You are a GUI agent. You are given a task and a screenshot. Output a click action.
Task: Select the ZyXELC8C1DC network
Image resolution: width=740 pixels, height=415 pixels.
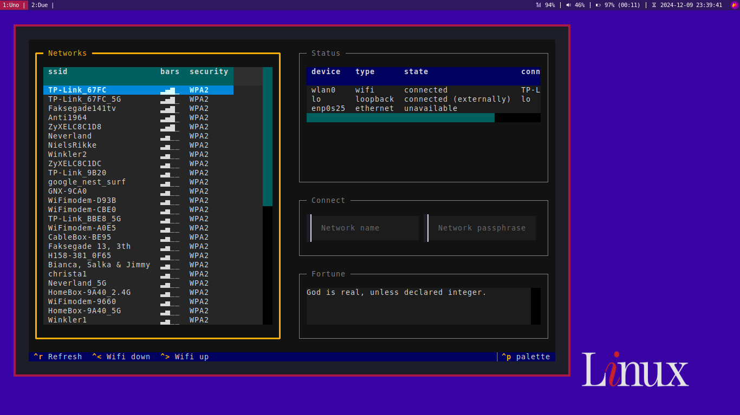(x=139, y=163)
